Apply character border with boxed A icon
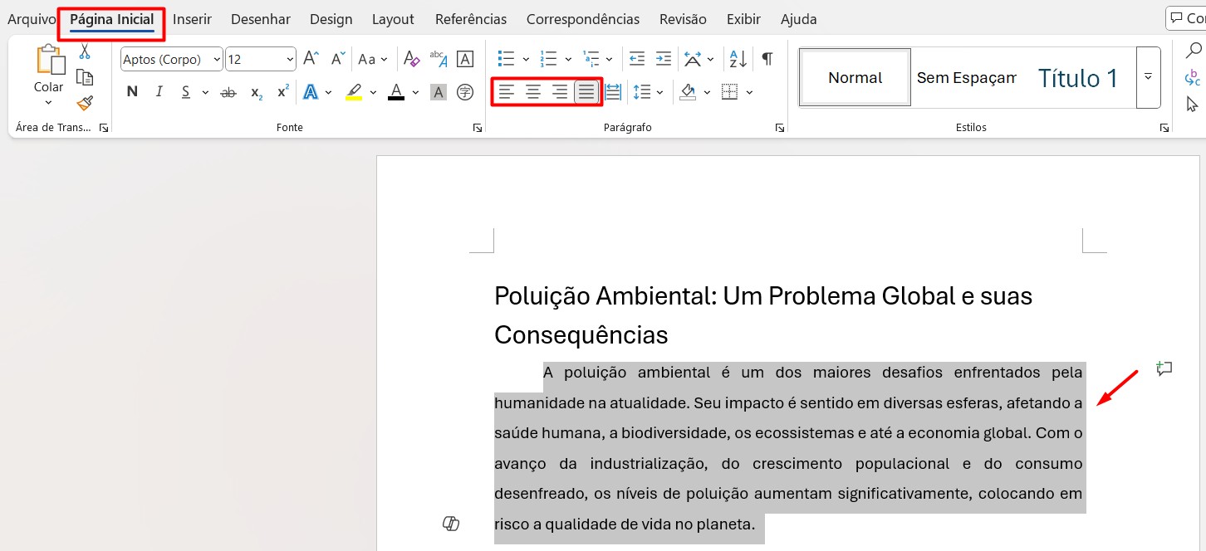The image size is (1206, 551). (465, 59)
